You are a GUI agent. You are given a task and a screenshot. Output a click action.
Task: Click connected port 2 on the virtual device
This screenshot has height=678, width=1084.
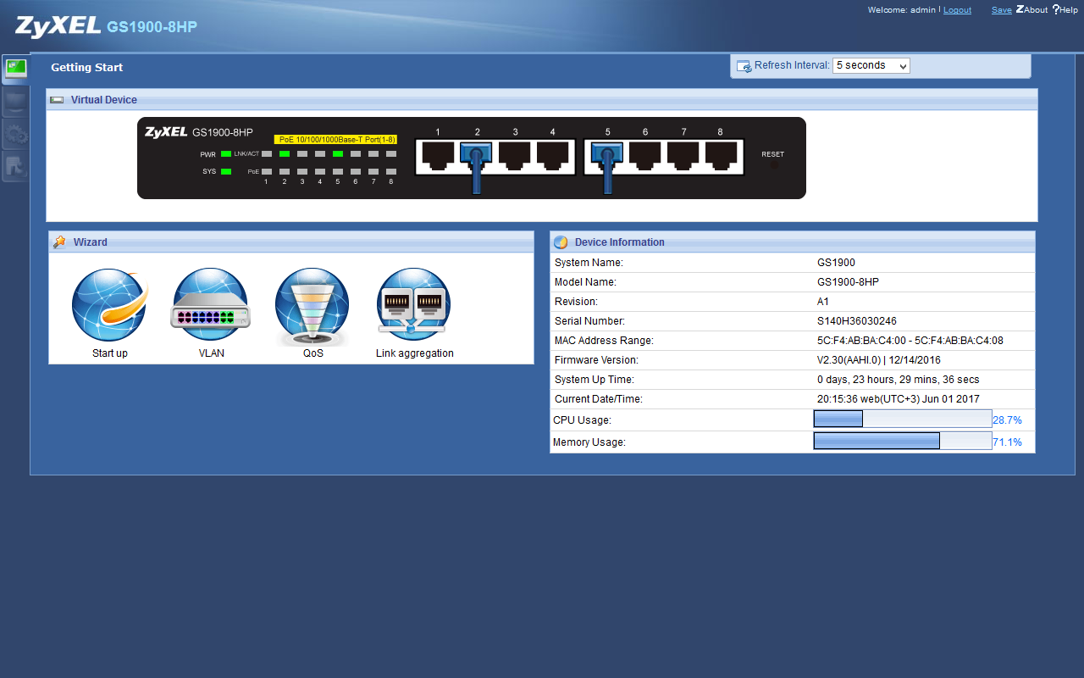(x=476, y=157)
